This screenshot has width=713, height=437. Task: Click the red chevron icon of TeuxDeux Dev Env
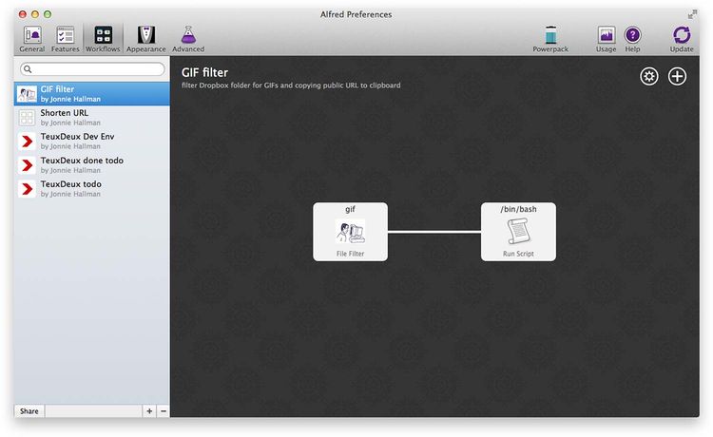pos(27,142)
